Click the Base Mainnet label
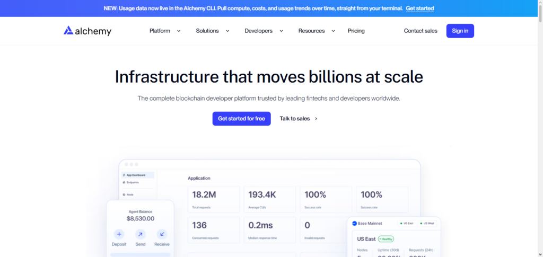The width and height of the screenshot is (543, 257). (x=370, y=224)
